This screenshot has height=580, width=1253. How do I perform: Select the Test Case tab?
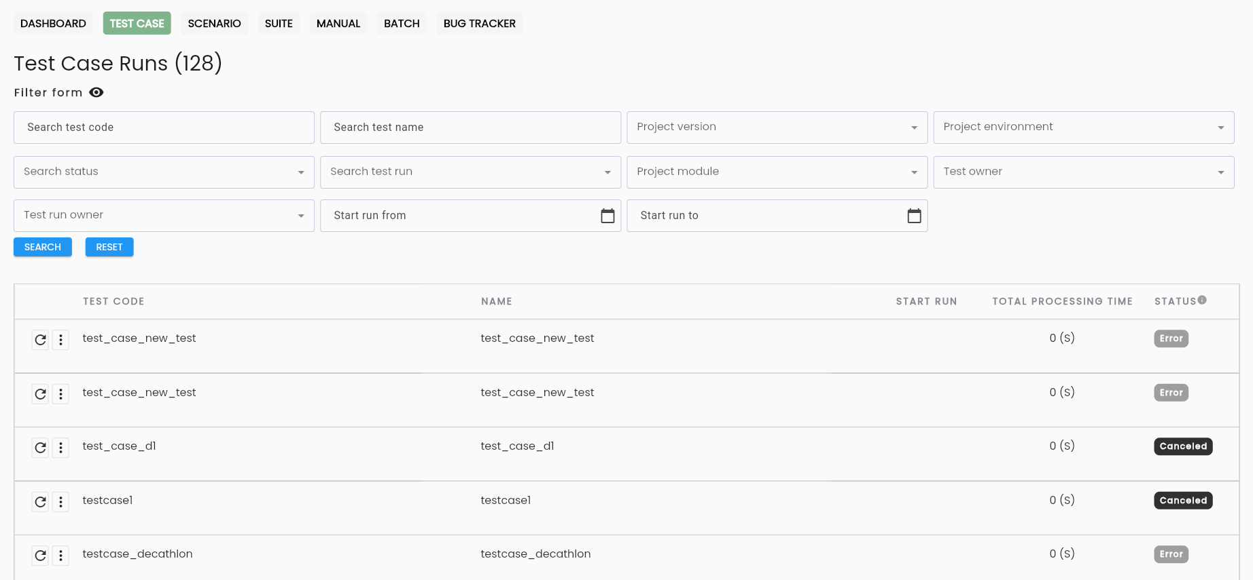[x=137, y=23]
